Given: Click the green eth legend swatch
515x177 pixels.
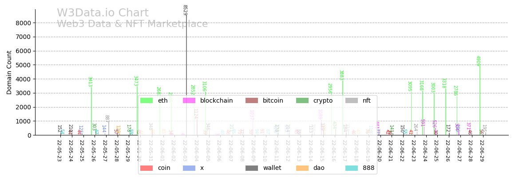Looking at the screenshot, I should tap(147, 101).
